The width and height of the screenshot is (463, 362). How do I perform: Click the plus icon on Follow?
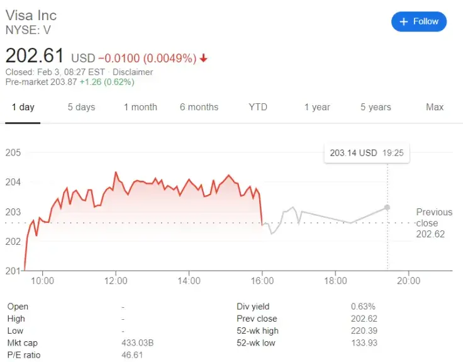[403, 21]
